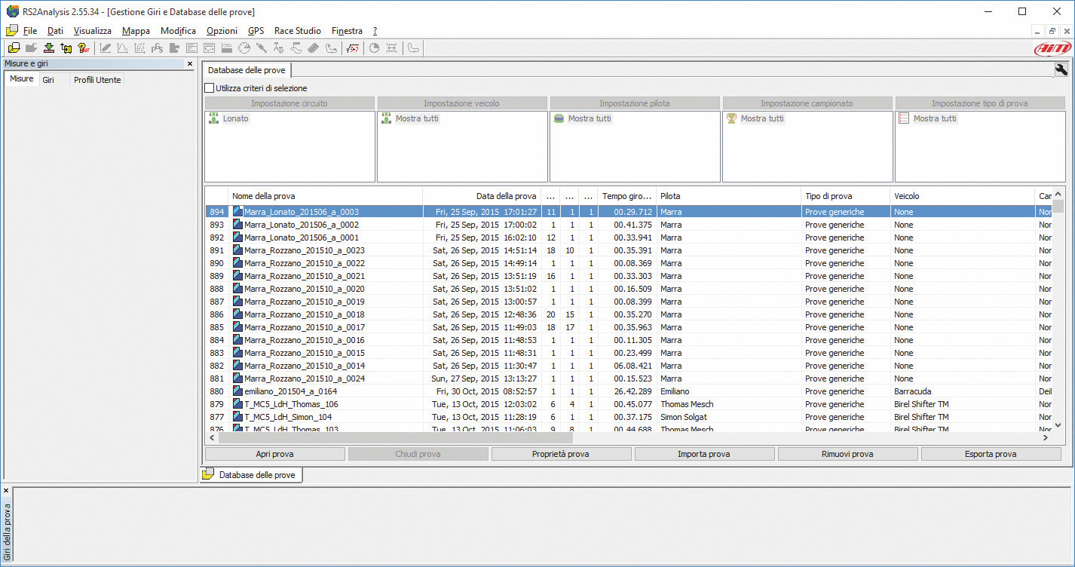Close the Misure e giri panel

(x=190, y=64)
